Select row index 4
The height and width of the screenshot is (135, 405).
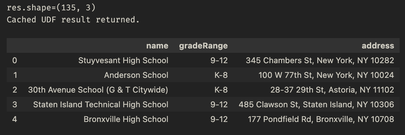pyautogui.click(x=14, y=119)
